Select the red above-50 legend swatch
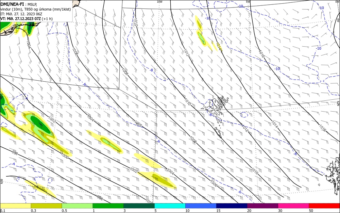The width and height of the screenshot is (340, 213). coord(324,206)
